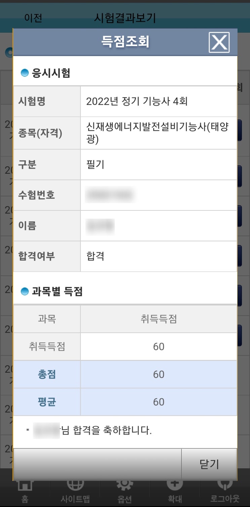Select the 2022년 정기 기능사 4회 cell
Image resolution: width=250 pixels, height=507 pixels.
tap(137, 101)
